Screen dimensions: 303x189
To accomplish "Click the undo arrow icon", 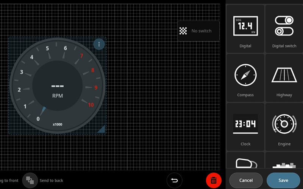I will [174, 180].
